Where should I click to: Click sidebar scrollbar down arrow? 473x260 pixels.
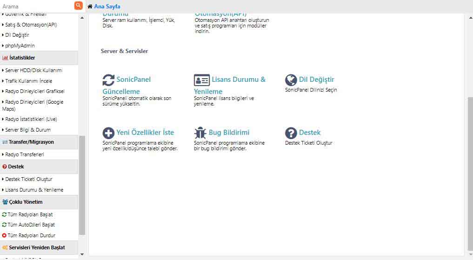click(82, 254)
